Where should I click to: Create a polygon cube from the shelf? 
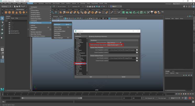tap(9, 12)
